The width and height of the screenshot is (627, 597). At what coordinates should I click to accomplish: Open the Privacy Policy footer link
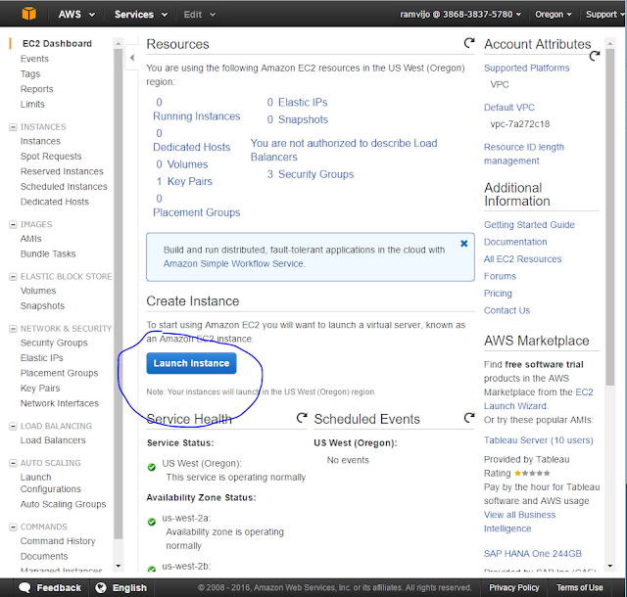pyautogui.click(x=513, y=587)
